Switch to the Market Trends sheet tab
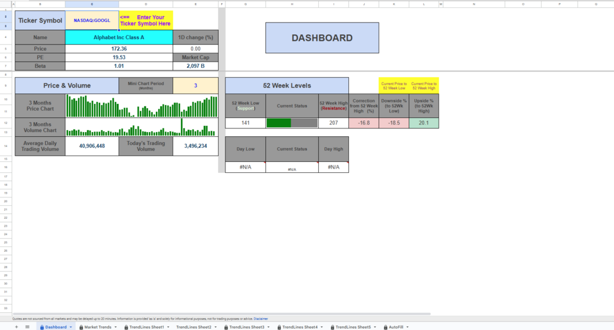 coord(98,327)
